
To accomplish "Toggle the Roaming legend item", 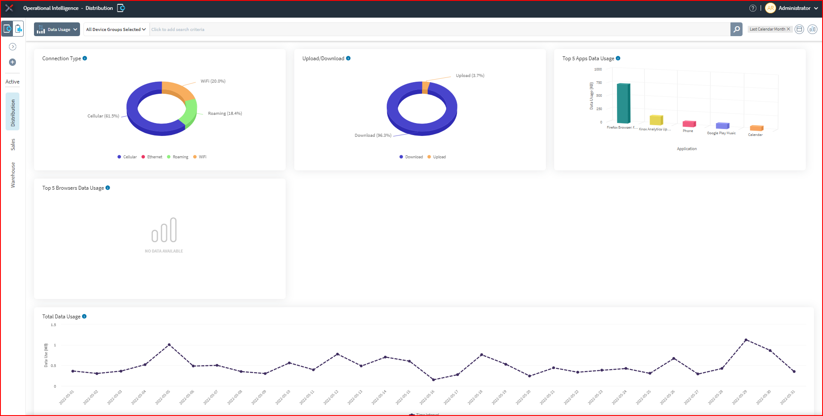I will [178, 157].
